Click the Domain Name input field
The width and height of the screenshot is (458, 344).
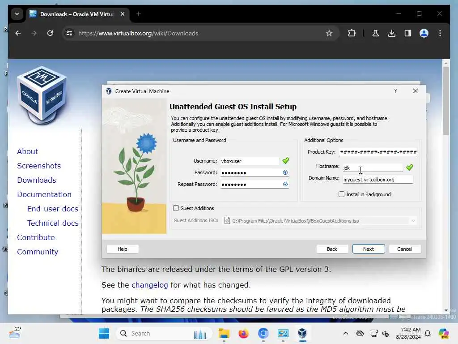(x=378, y=180)
